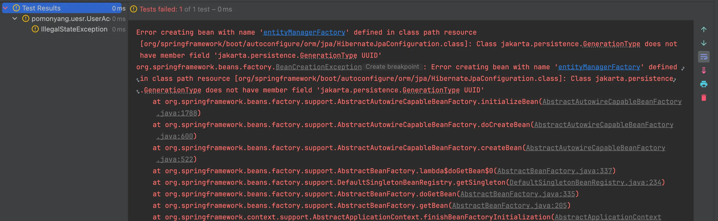Click the warning icon beside IllegalStateException

35,29
